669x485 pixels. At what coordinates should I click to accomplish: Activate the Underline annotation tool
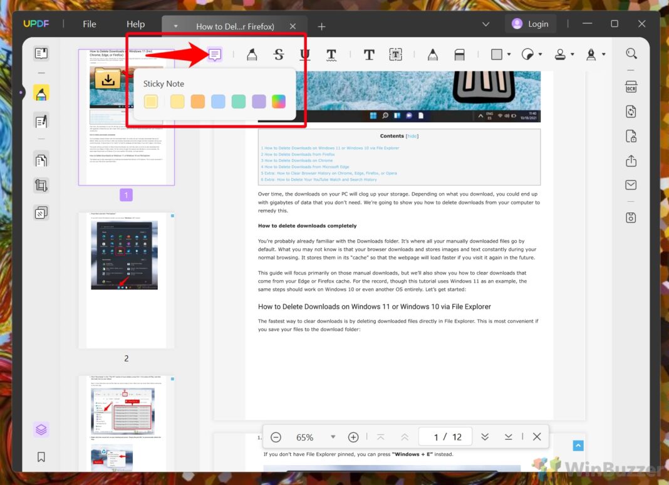[305, 55]
